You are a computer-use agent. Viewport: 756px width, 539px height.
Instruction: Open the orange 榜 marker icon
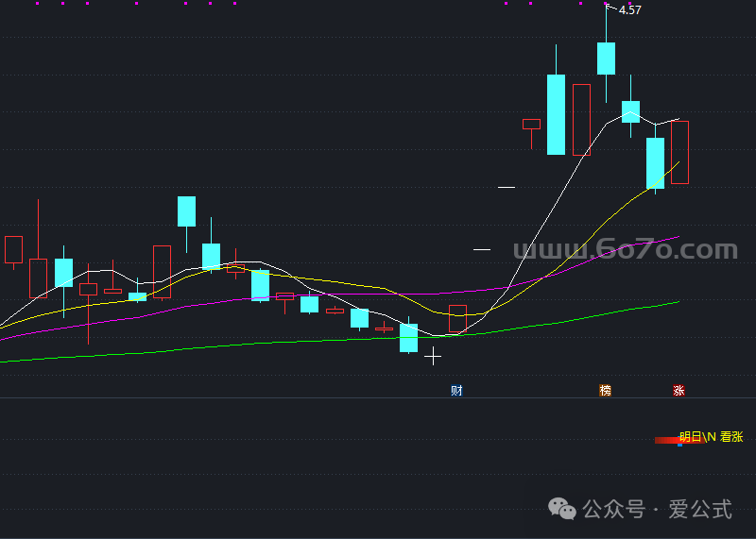[x=606, y=391]
